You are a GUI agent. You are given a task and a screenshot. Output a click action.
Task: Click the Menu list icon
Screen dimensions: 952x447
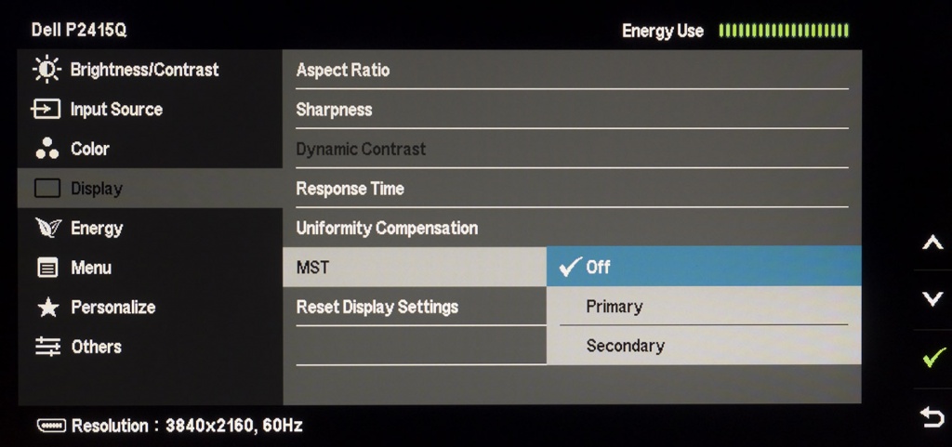click(x=46, y=269)
